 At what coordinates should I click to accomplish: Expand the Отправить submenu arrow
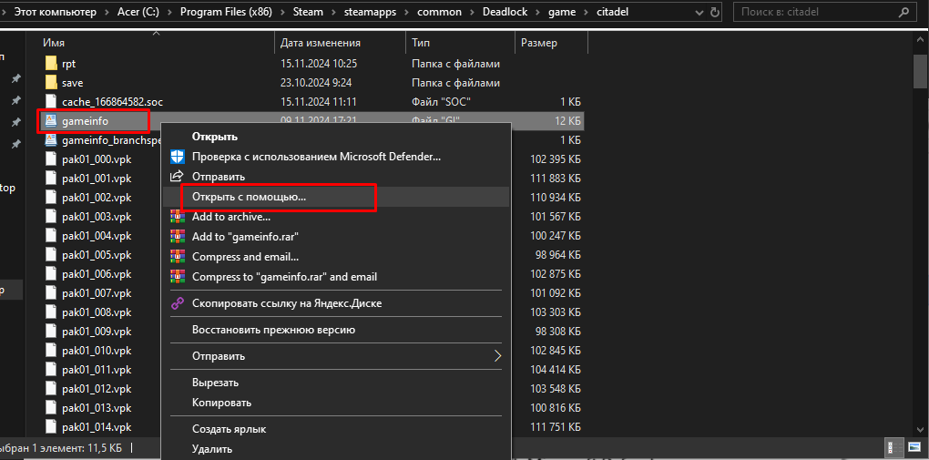tap(497, 356)
